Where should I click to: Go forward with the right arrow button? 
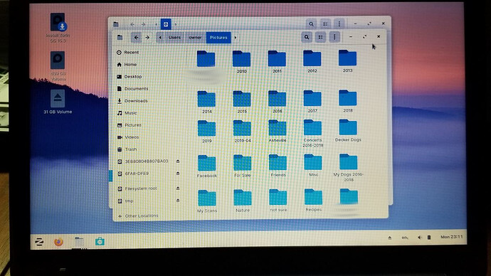(x=147, y=38)
